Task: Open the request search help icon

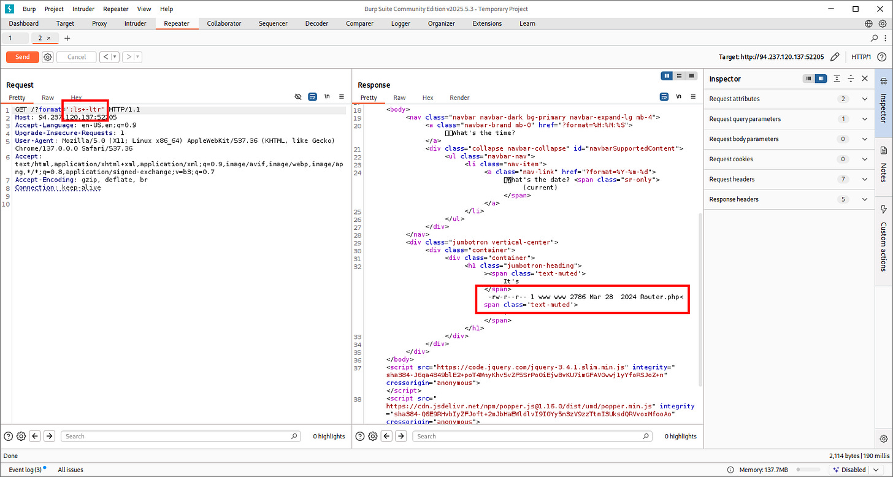Action: [x=9, y=436]
